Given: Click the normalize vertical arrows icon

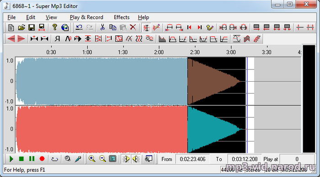Looking at the screenshot, I should point(88,38).
